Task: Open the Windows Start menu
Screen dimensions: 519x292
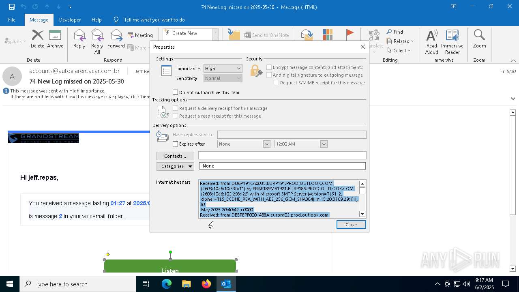Action: [10, 284]
